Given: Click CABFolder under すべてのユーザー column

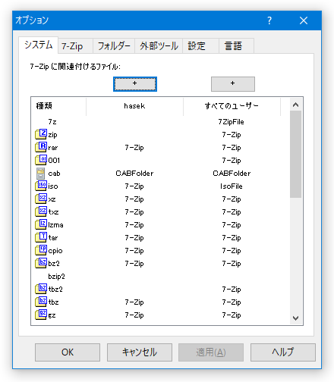Looking at the screenshot, I should pyautogui.click(x=232, y=174).
